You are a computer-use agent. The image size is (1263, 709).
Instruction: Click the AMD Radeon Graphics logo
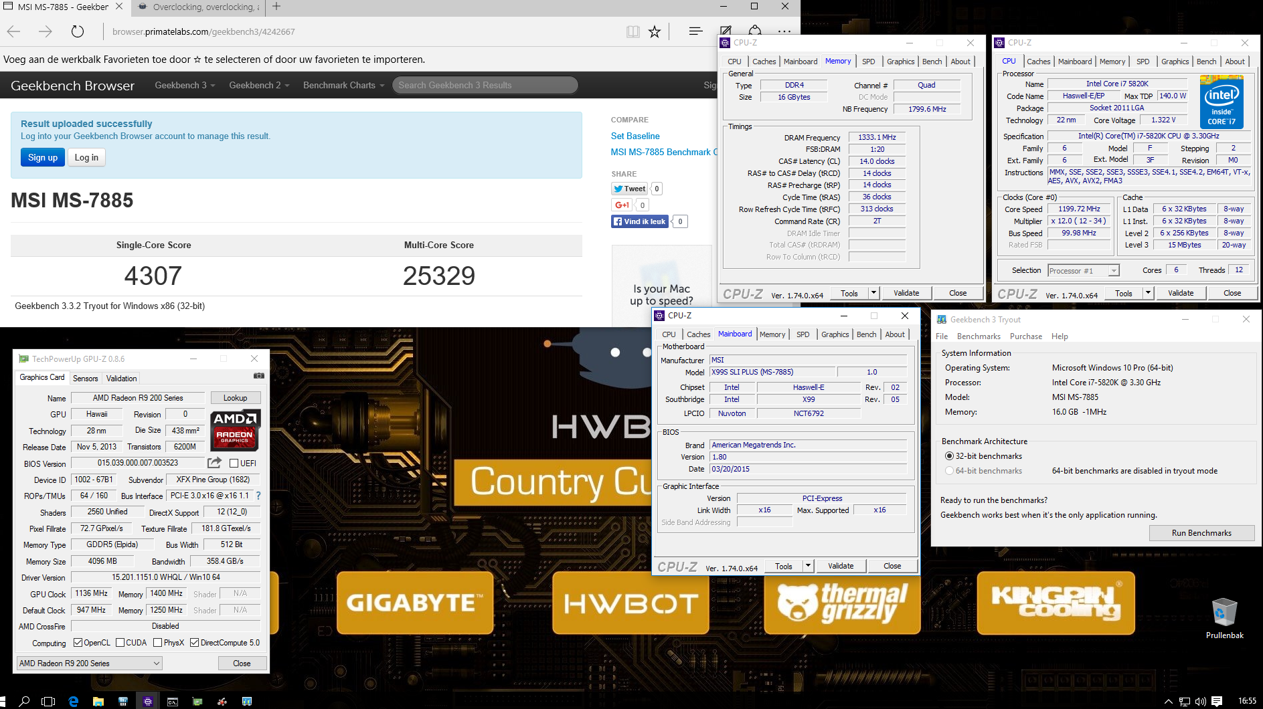click(x=235, y=430)
